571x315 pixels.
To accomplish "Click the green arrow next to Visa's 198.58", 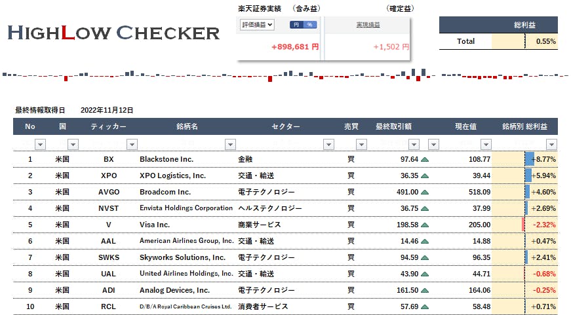I will [425, 225].
